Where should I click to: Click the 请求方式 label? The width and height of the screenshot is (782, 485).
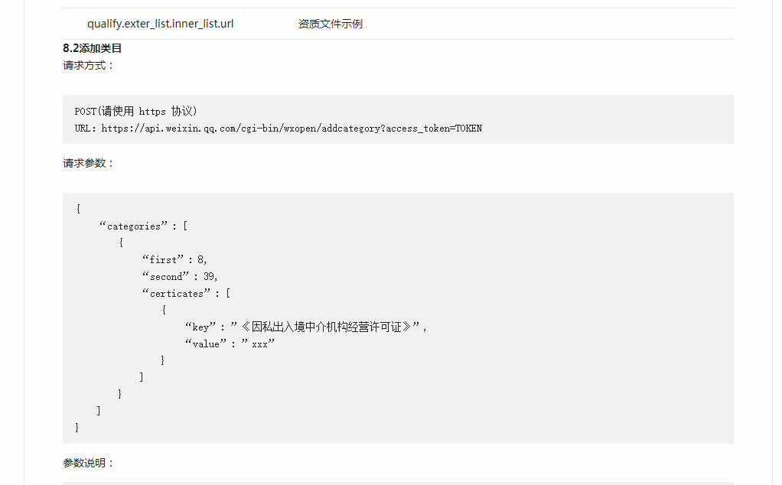(x=88, y=66)
